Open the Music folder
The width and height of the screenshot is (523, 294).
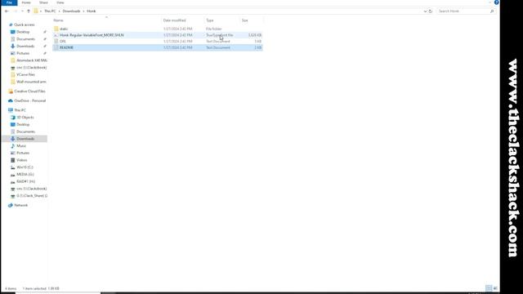tap(21, 146)
